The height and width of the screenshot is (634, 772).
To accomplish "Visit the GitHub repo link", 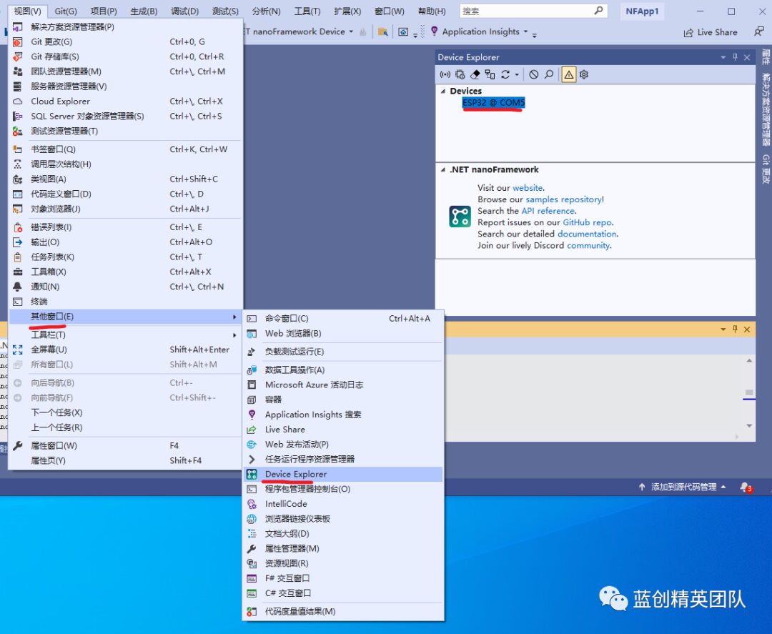I will [x=588, y=222].
